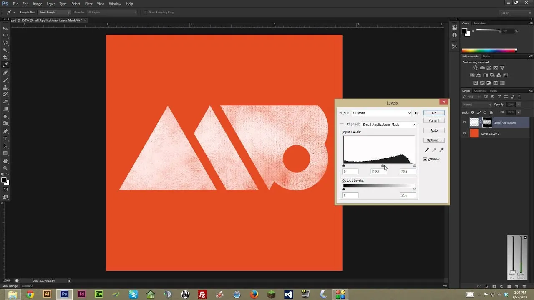Screen dimensions: 534x300
Task: Add a Brightness/Contrast adjustment
Action: click(x=475, y=68)
